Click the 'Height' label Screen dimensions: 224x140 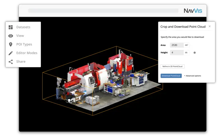tap(164, 53)
